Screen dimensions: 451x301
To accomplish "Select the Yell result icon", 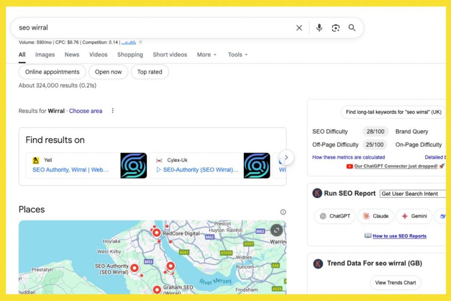I will click(x=35, y=160).
